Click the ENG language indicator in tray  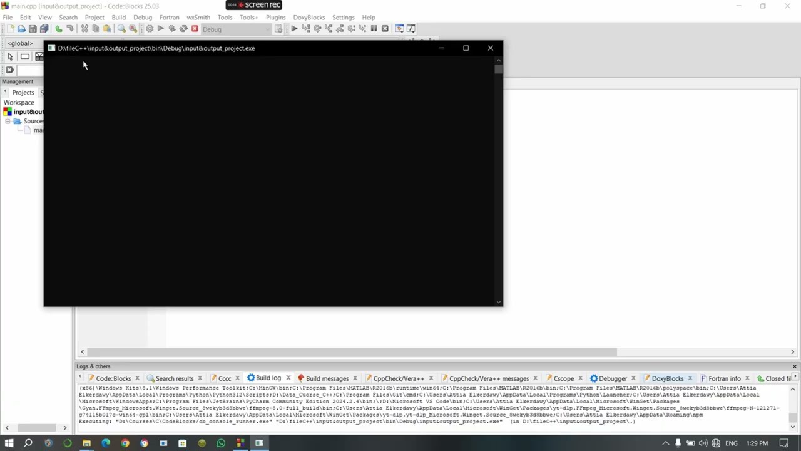click(731, 443)
